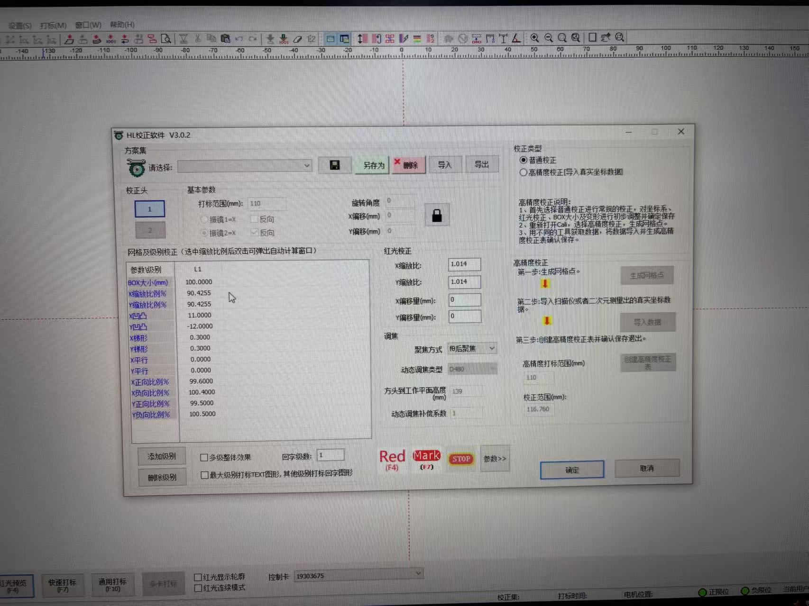The width and height of the screenshot is (809, 606).
Task: Toggle the 红光显示轮廓 checkbox
Action: coord(198,577)
